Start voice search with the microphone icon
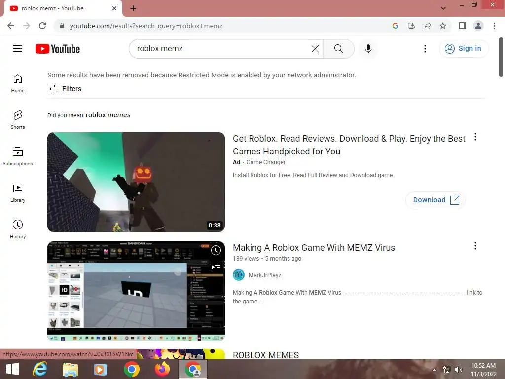505x379 pixels. (x=368, y=49)
